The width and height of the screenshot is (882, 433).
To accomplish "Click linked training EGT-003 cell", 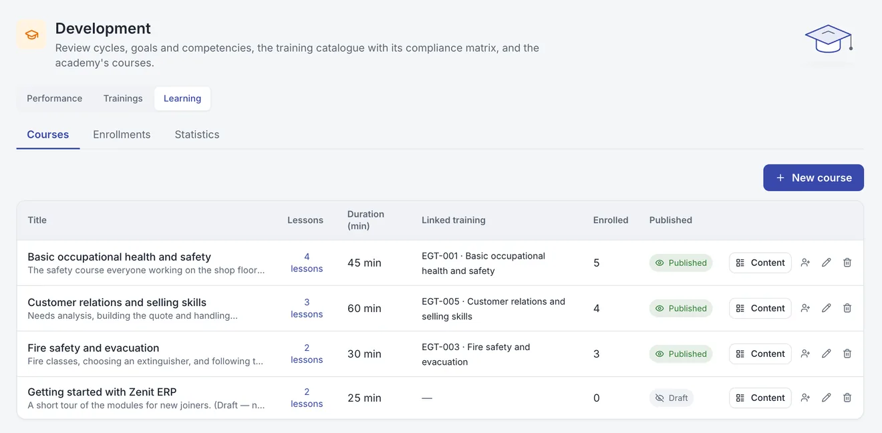I will pos(476,354).
